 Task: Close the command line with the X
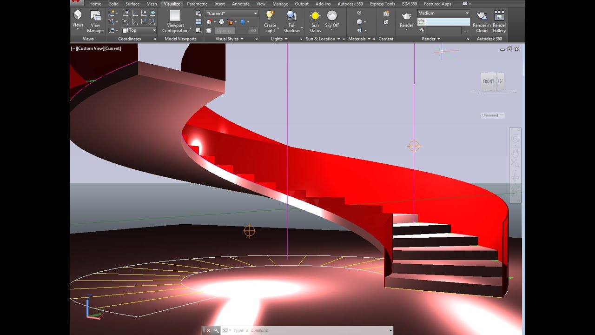[x=208, y=330]
